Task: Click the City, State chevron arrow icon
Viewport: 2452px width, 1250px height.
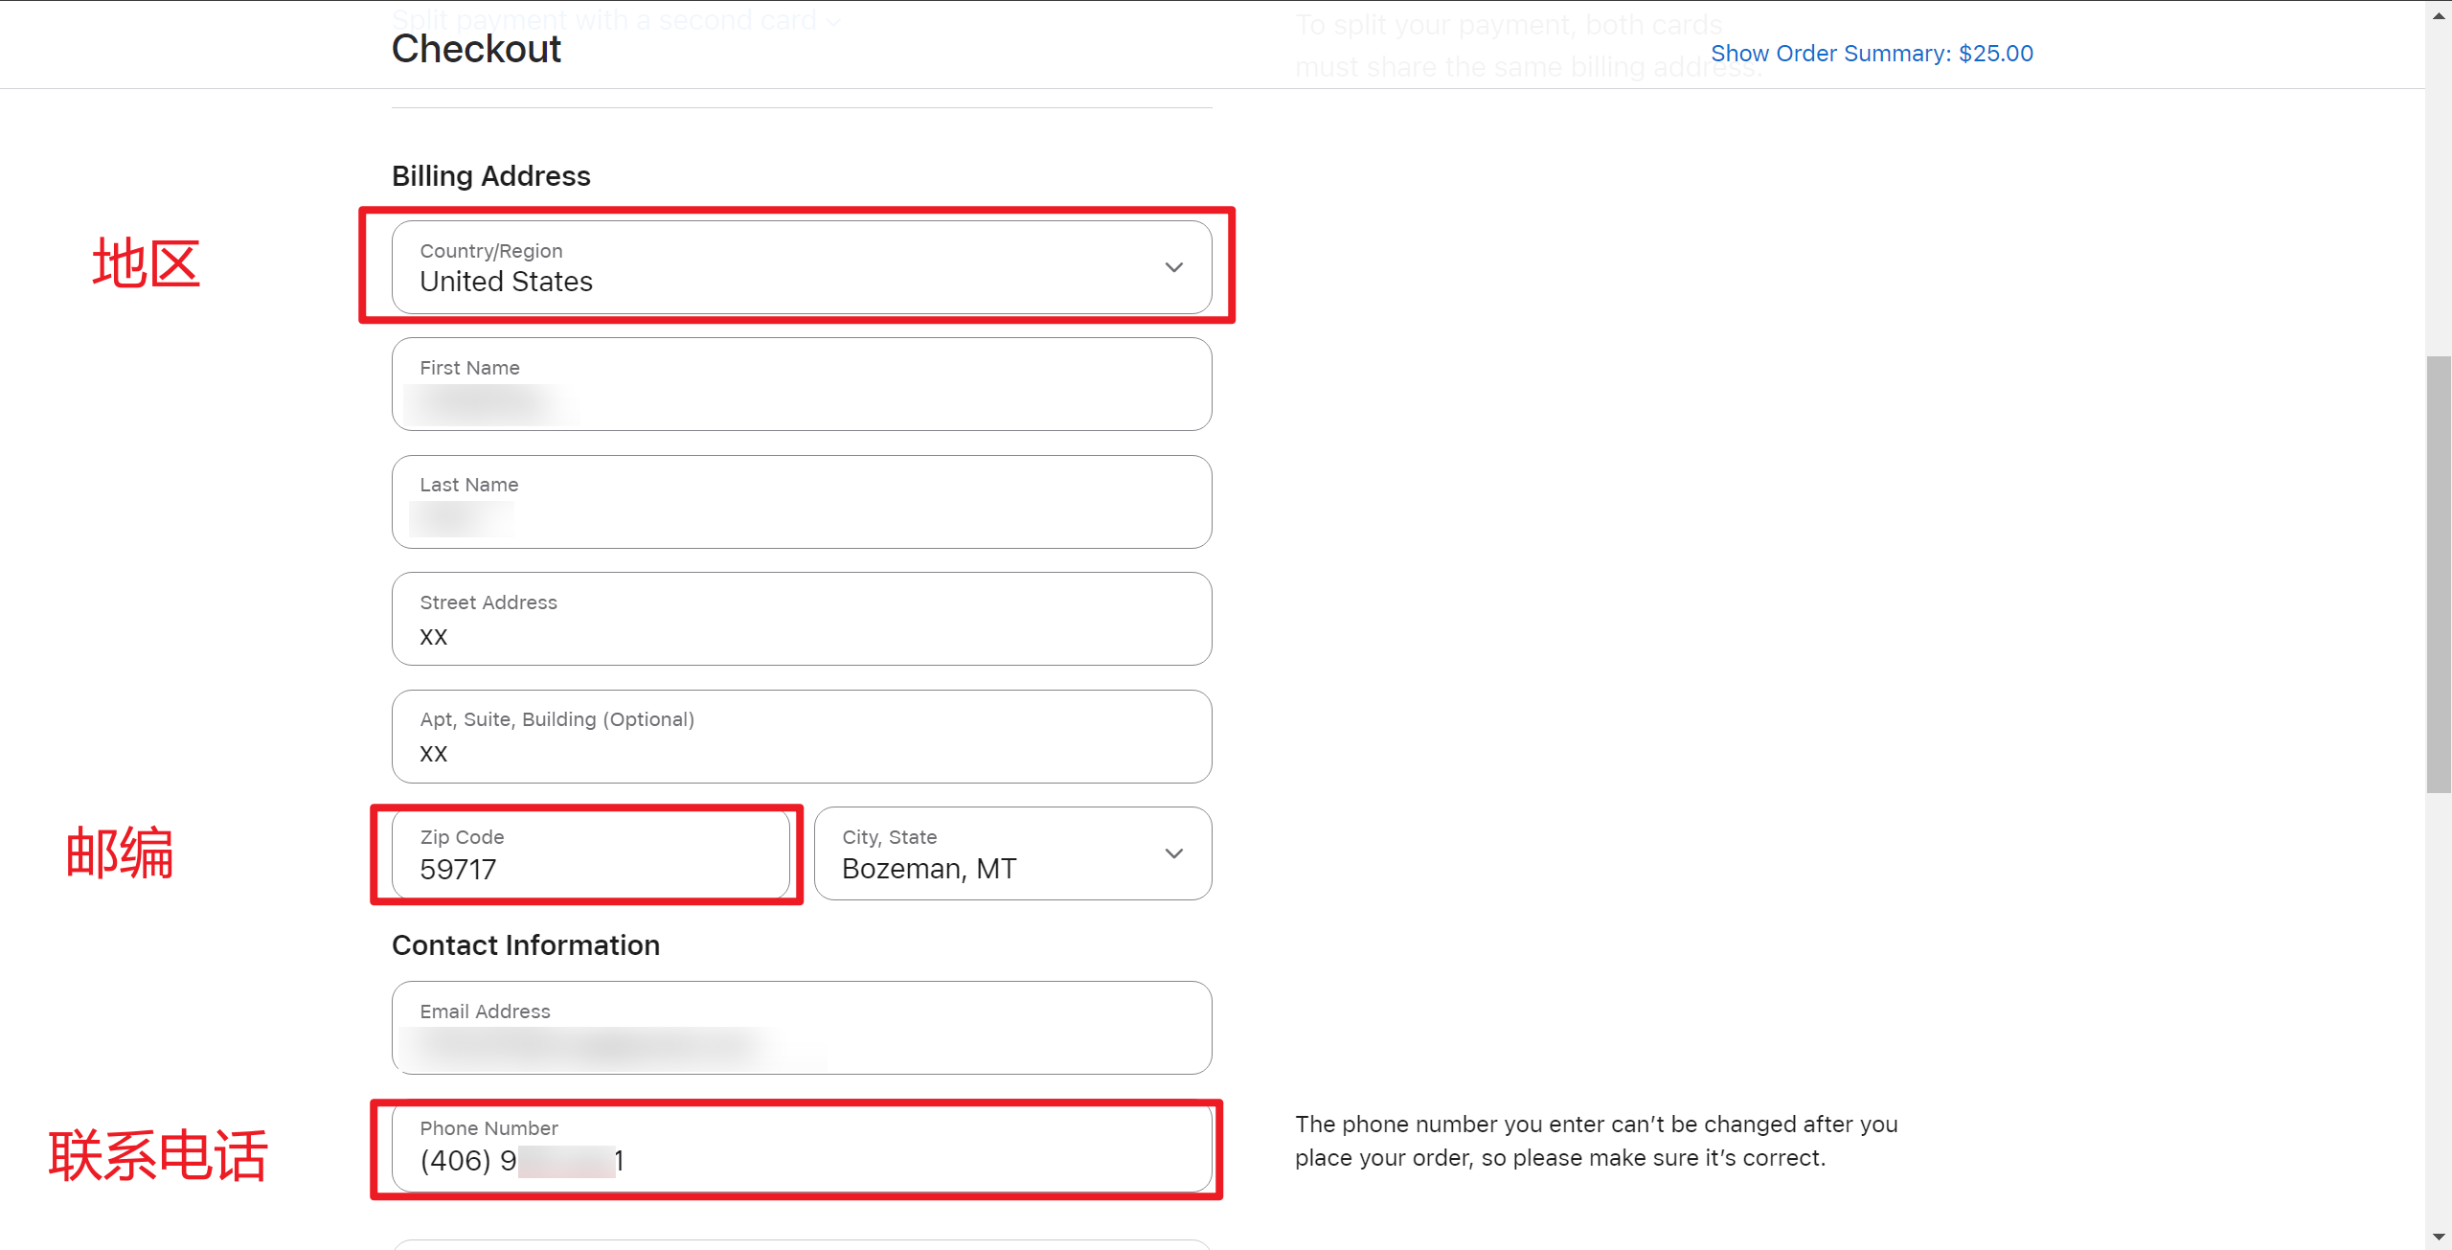Action: coord(1173,853)
